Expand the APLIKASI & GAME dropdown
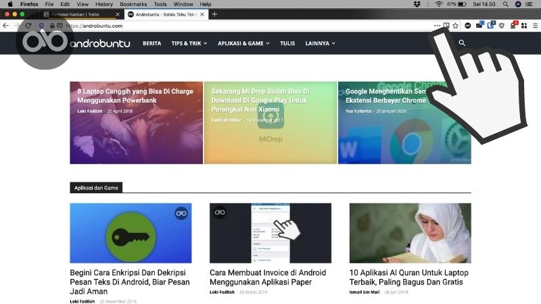The image size is (541, 304). tap(243, 43)
